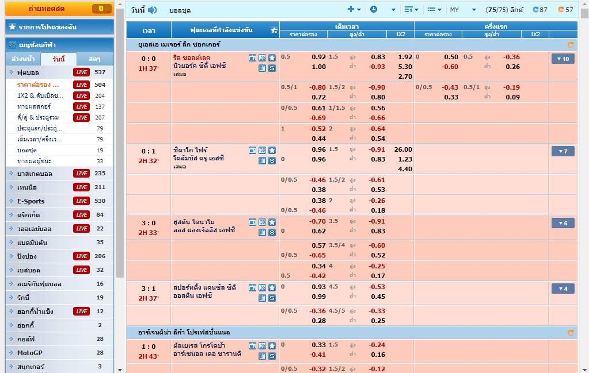Open statistics chart icon for Talleres Cordoba match
The height and width of the screenshot is (373, 589).
(x=262, y=356)
